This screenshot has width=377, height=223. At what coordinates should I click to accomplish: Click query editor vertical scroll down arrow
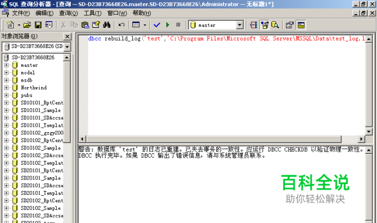click(369, 131)
